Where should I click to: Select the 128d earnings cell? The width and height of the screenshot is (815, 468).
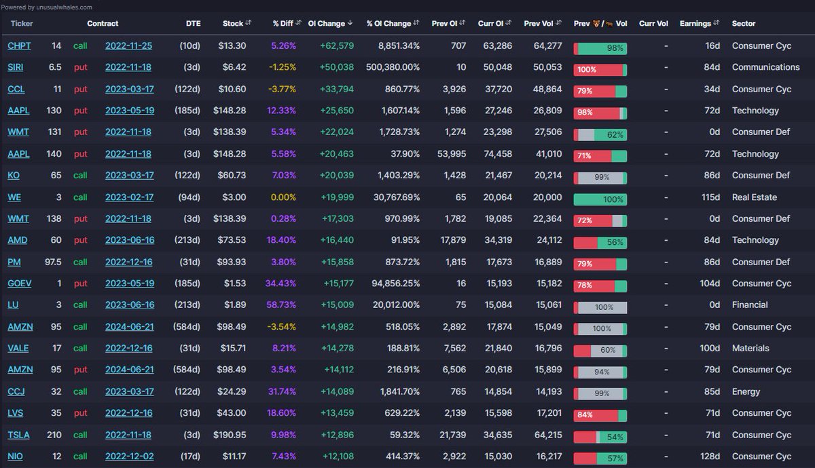710,456
